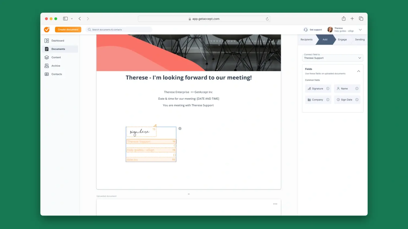Go to the Engage step tab
The height and width of the screenshot is (229, 408).
342,40
